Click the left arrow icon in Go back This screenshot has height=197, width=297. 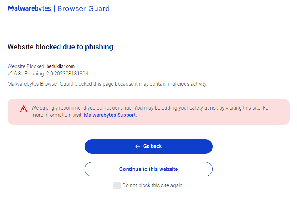tap(138, 147)
